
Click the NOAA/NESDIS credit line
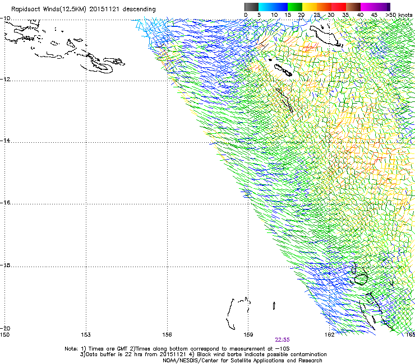(x=242, y=361)
